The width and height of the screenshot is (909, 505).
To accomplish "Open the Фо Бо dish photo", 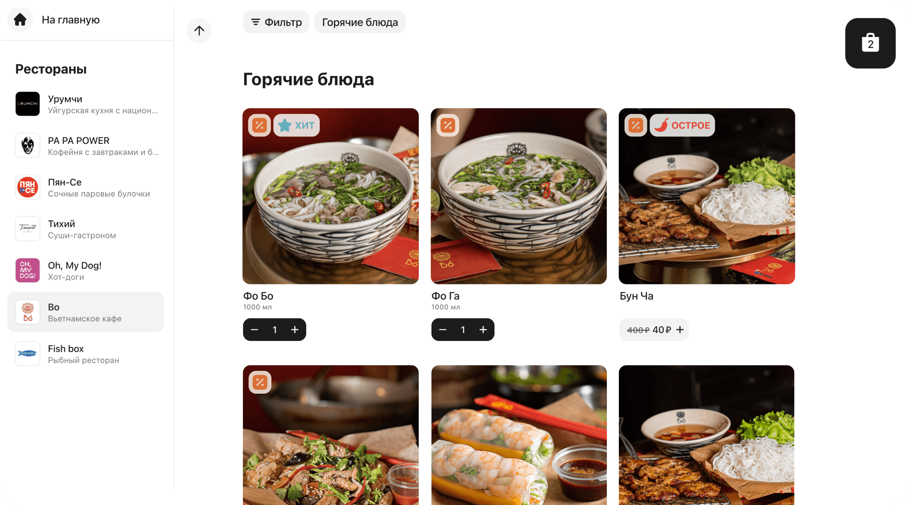I will 331,196.
